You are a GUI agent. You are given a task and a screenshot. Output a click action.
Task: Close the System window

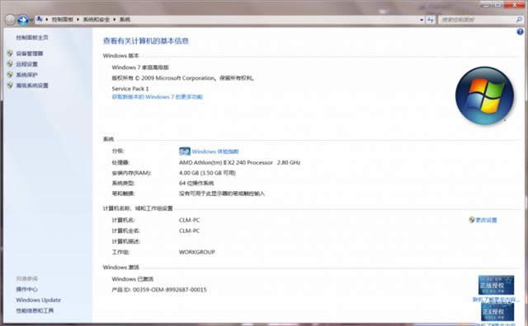[x=515, y=4]
